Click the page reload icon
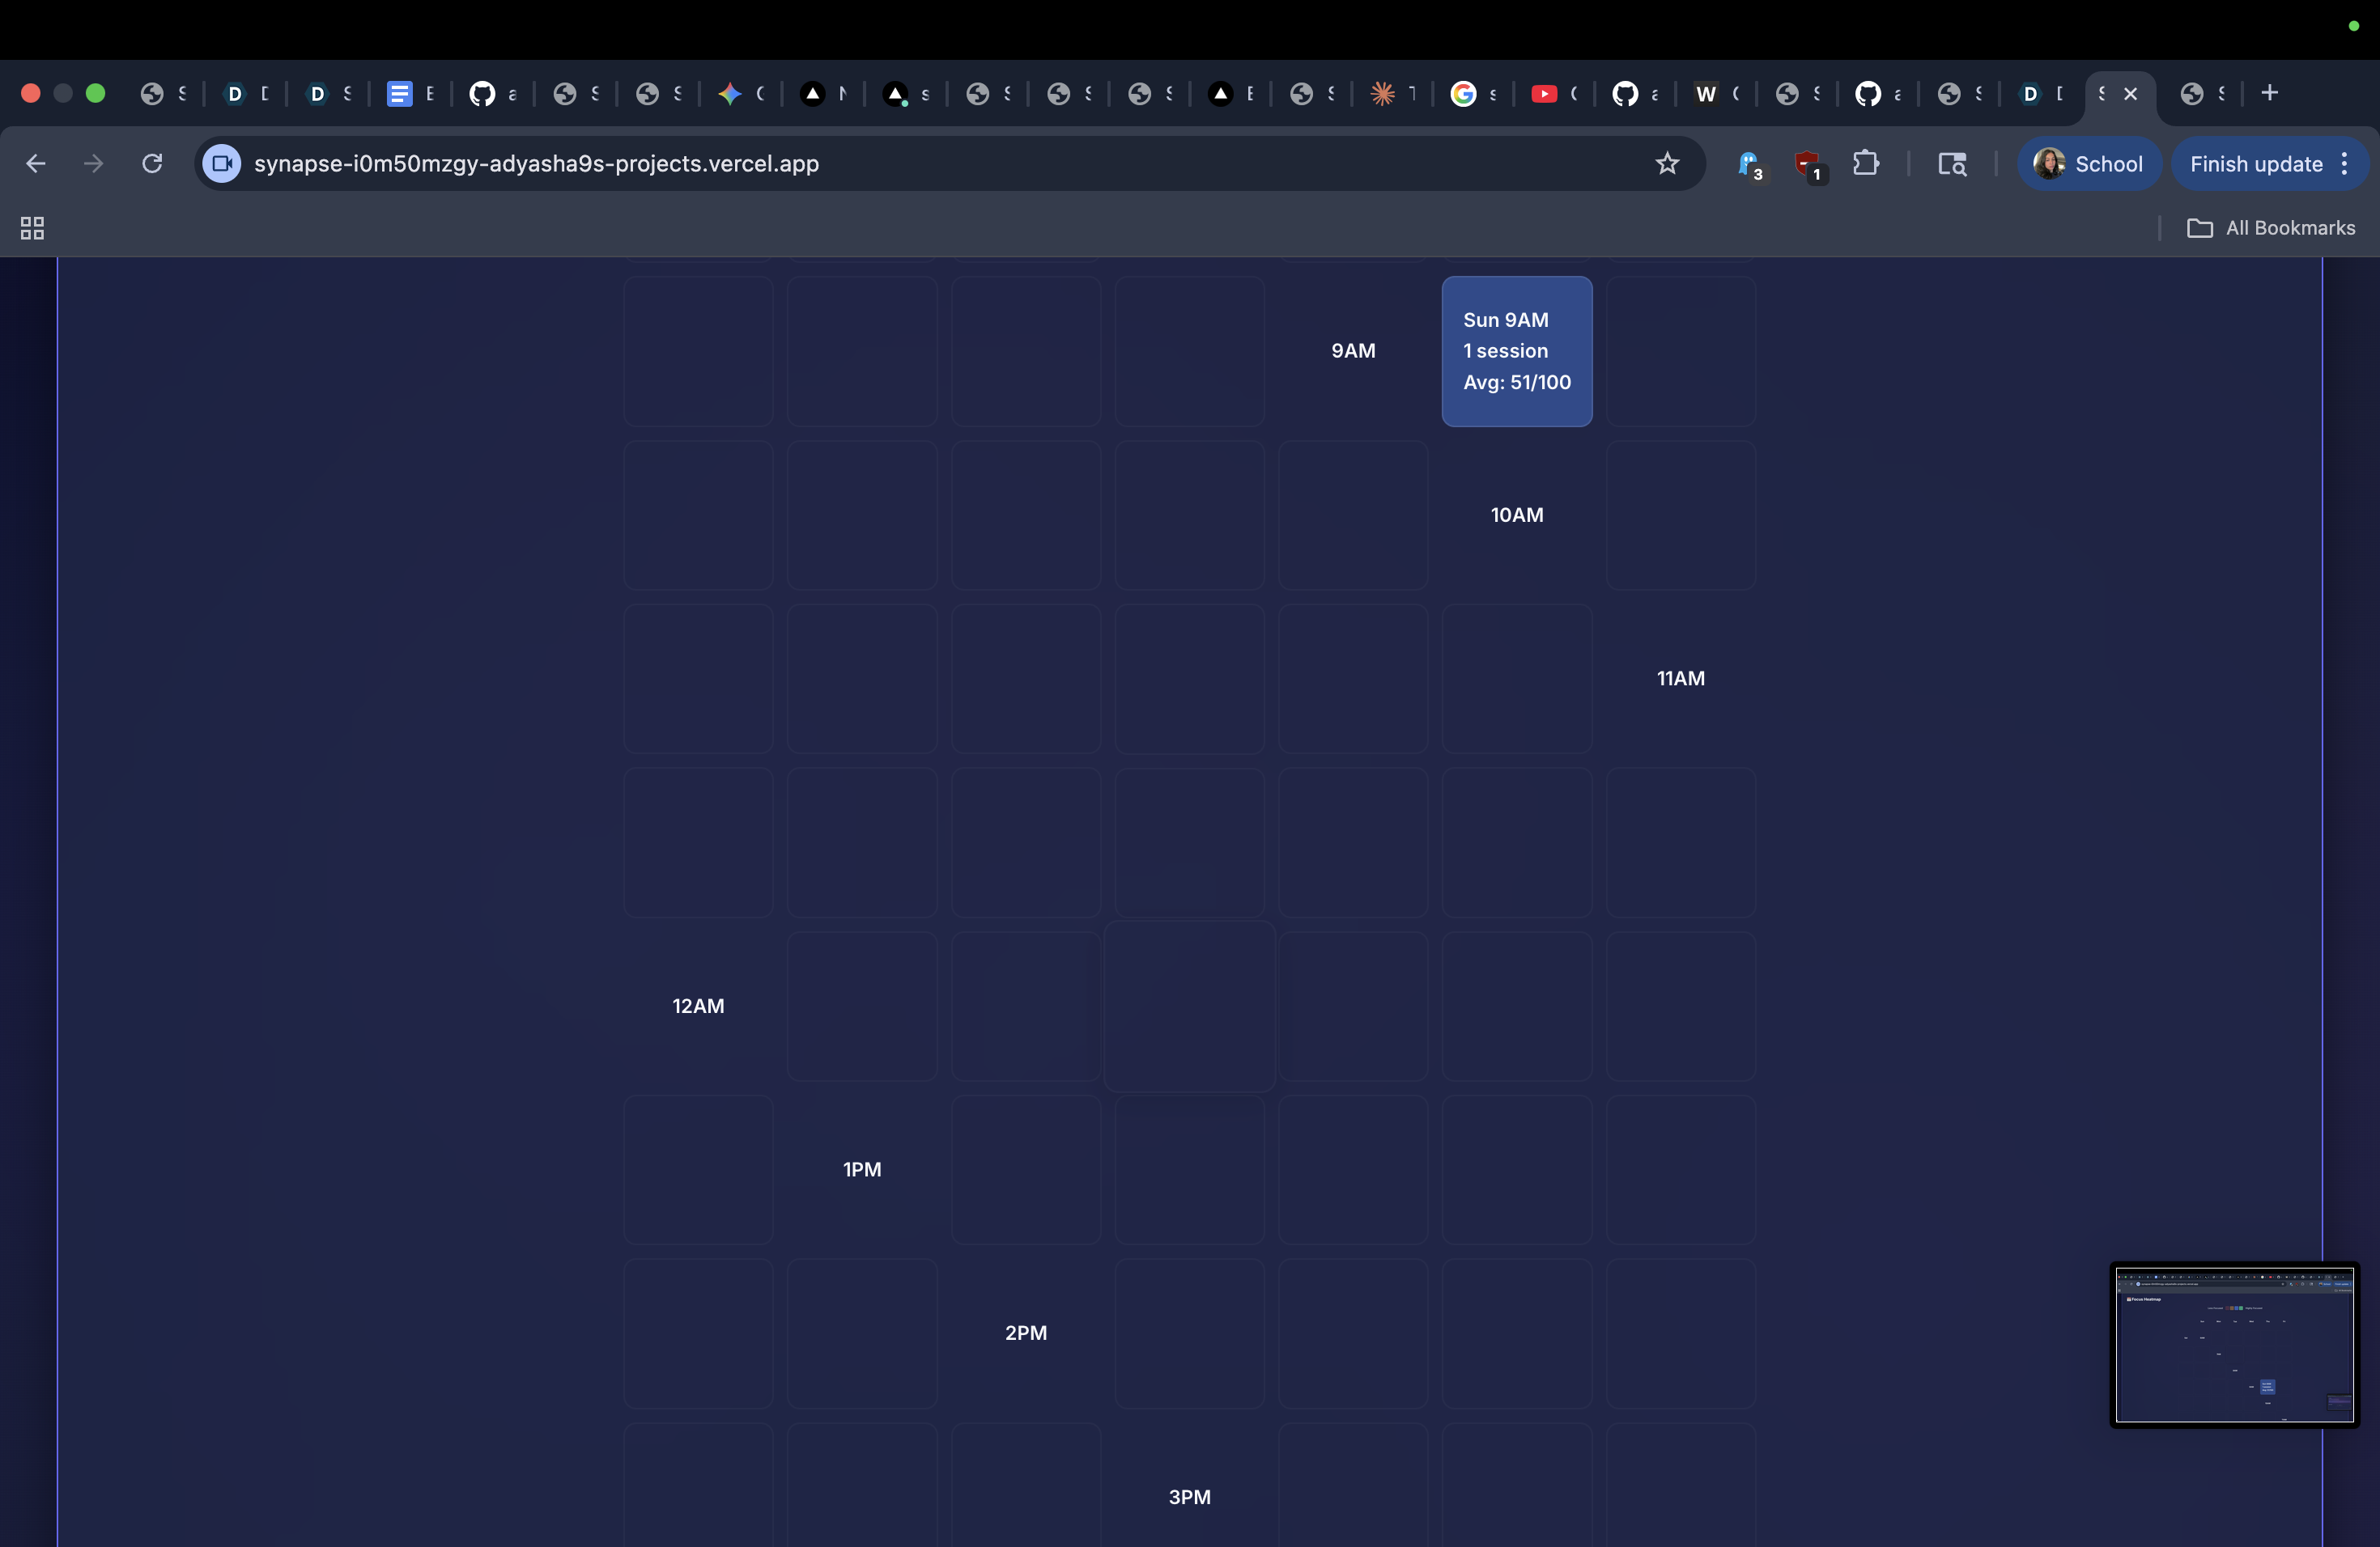This screenshot has height=1547, width=2380. pyautogui.click(x=152, y=164)
